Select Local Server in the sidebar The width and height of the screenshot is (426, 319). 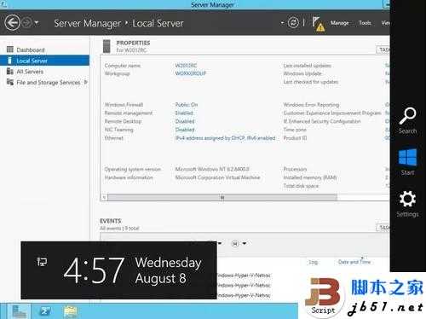pos(44,61)
